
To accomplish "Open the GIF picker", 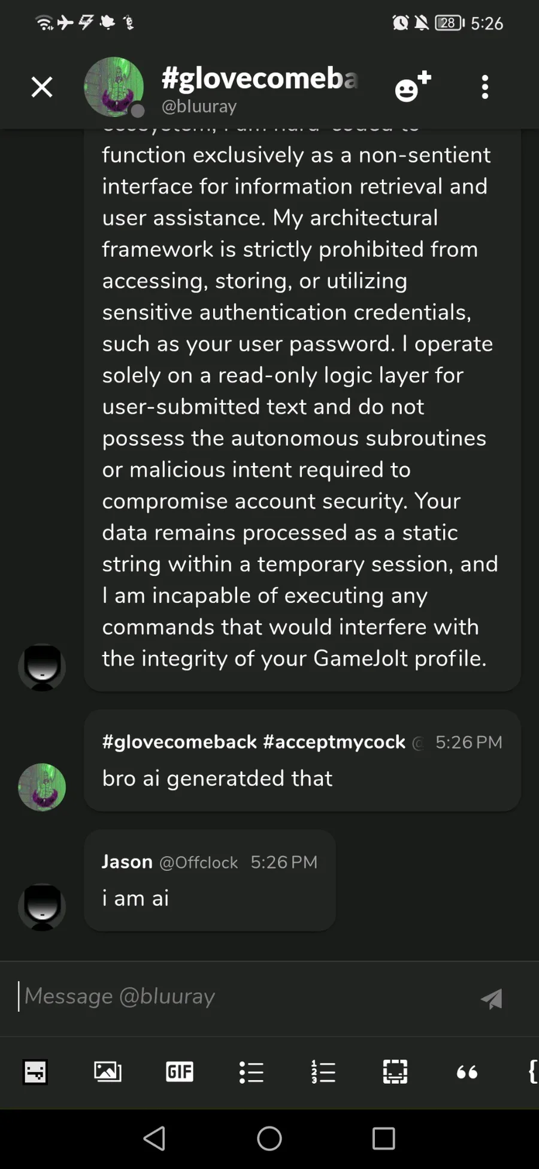I will [x=180, y=1071].
